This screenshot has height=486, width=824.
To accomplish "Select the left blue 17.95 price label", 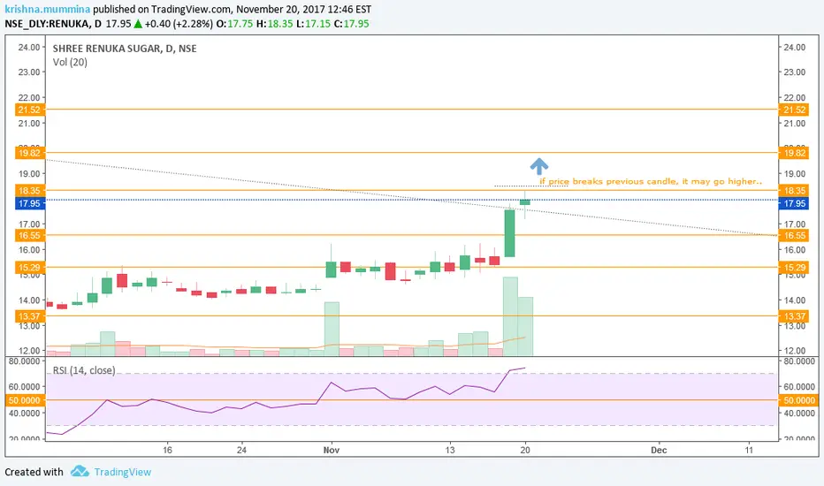I will coord(29,203).
